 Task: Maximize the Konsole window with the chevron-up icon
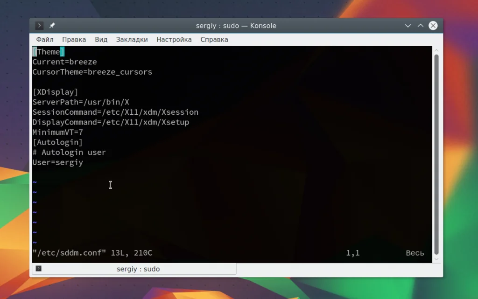click(x=421, y=26)
